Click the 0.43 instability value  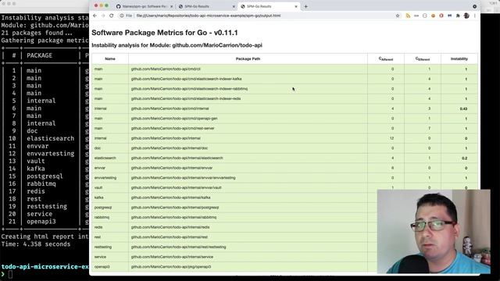463,108
